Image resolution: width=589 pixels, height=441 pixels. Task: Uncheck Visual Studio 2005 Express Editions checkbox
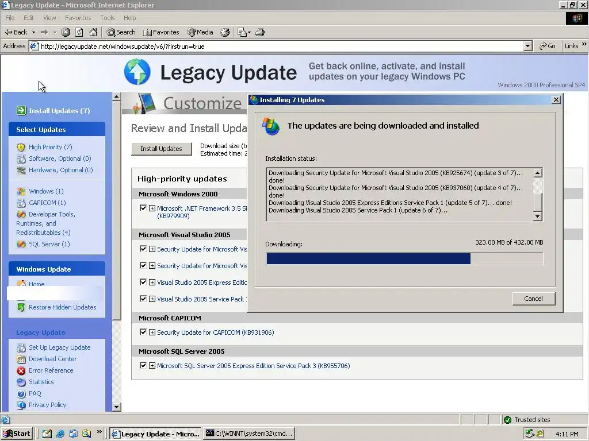tap(143, 282)
